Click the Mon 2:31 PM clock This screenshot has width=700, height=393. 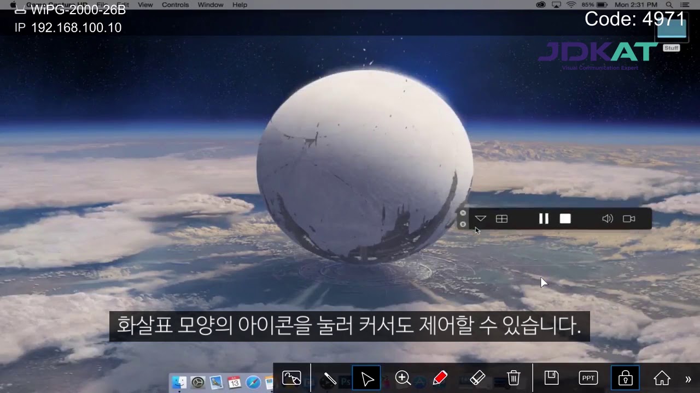636,5
